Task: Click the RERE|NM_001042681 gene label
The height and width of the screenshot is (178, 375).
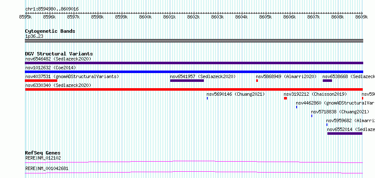Action: point(47,168)
